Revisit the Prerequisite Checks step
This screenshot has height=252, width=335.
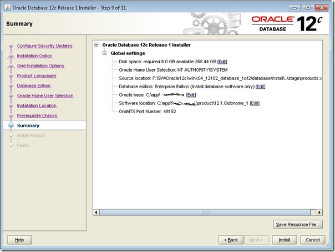point(37,115)
